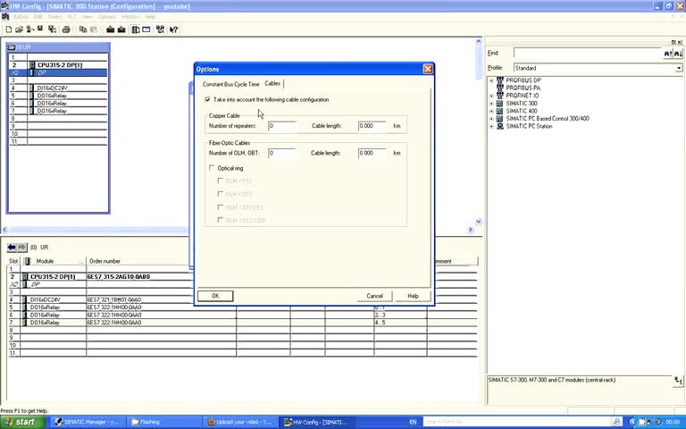Expand SIMATIC PC Based Control 300/400 node
The width and height of the screenshot is (686, 429).
491,119
